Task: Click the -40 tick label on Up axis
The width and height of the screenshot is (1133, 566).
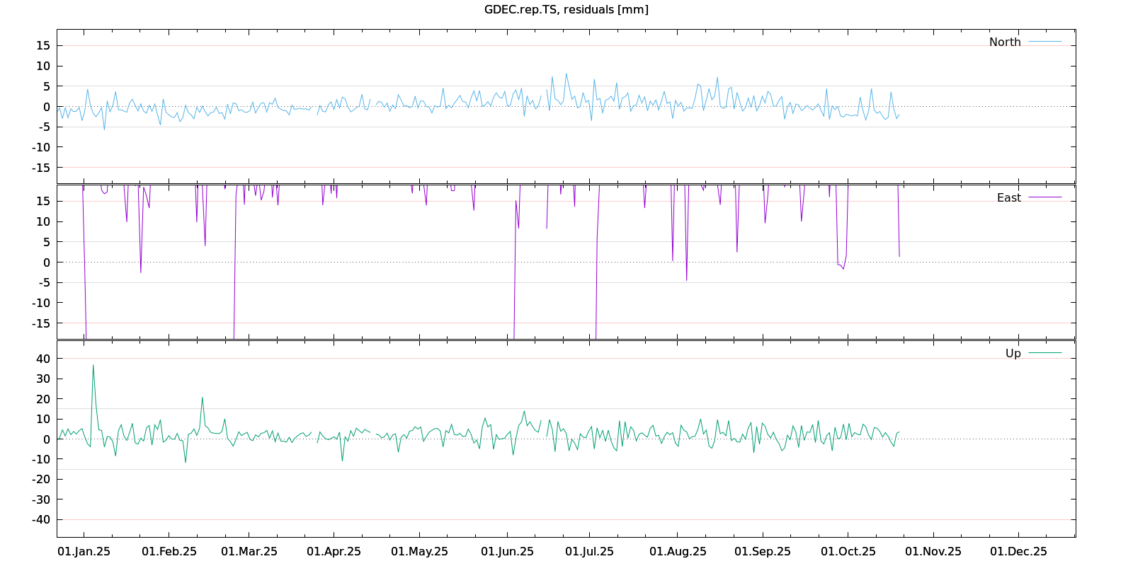Action: [42, 519]
